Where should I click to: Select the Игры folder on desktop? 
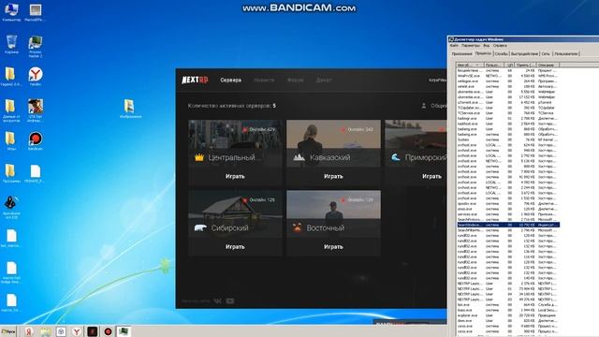11,141
